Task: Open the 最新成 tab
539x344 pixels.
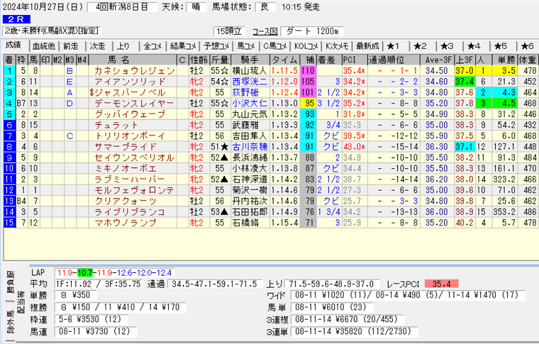Action: pyautogui.click(x=367, y=46)
